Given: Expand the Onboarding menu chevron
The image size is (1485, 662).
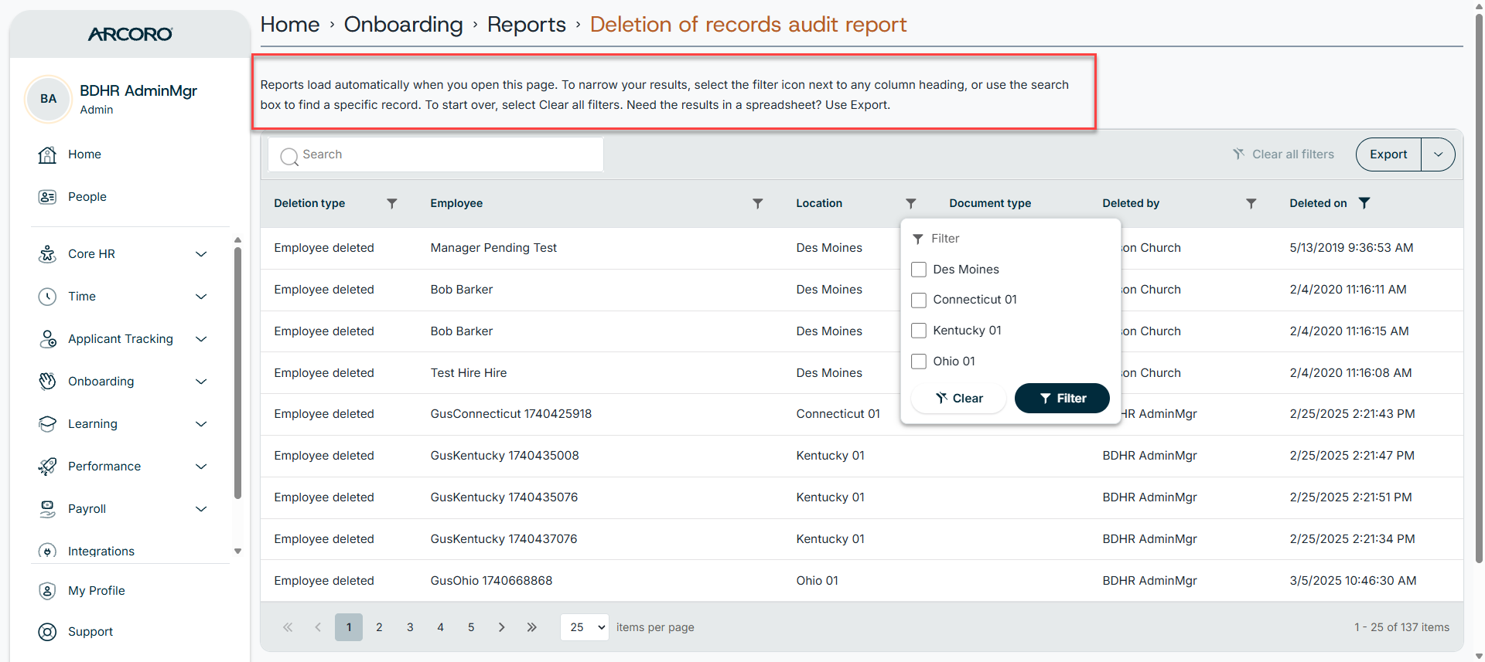Looking at the screenshot, I should click(x=201, y=382).
